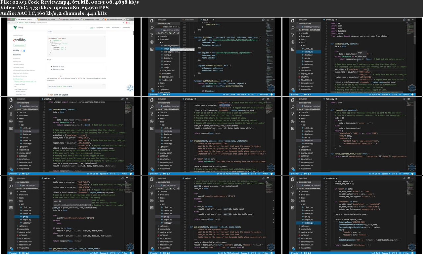Click the sync icon in the app.js frame's status bar
The image size is (423, 255).
pyautogui.click(x=161, y=94)
